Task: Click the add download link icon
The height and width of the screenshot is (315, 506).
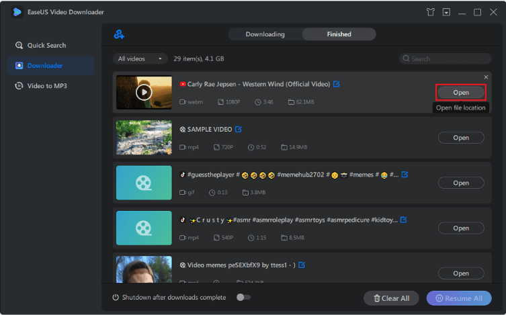Action: coord(120,34)
